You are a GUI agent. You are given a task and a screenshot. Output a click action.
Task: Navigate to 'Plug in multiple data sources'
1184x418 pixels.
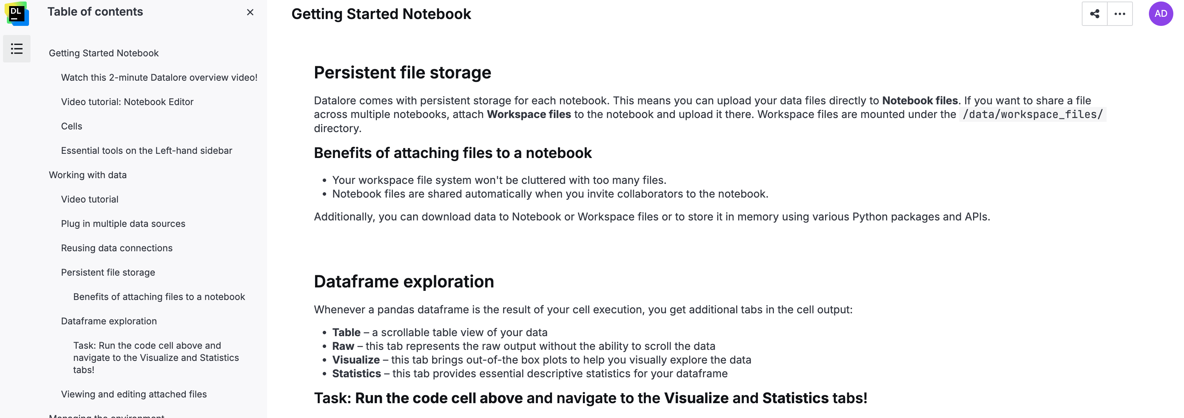pos(123,223)
